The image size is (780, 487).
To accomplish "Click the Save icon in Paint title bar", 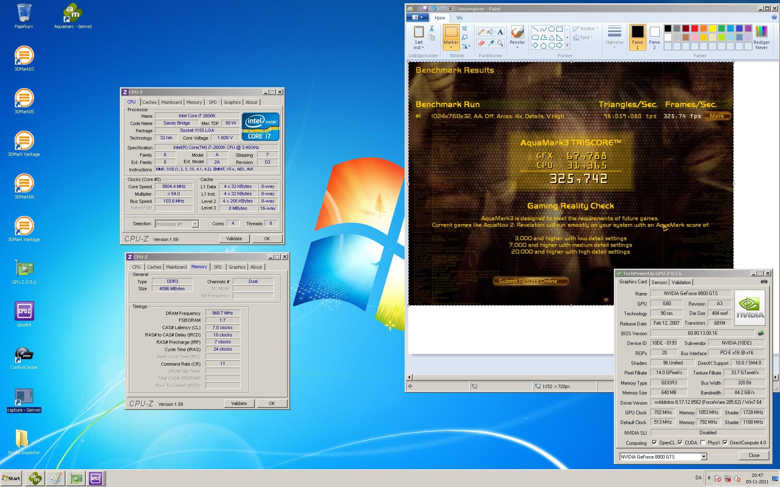I will 425,9.
